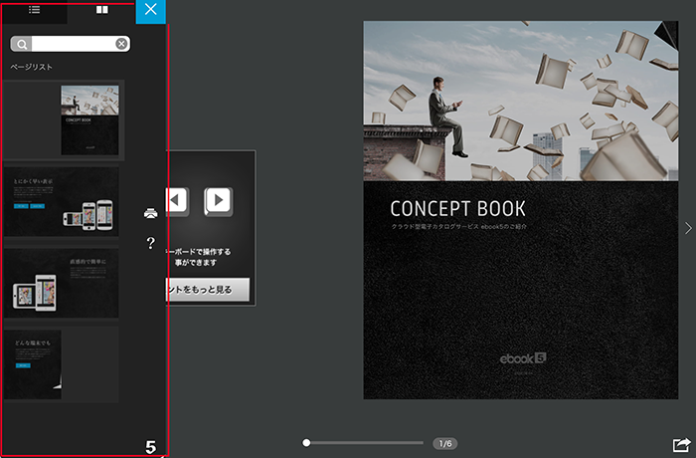Screen dimensions: 696x458
Task: Switch to the table of contents list tab
Action: [34, 10]
